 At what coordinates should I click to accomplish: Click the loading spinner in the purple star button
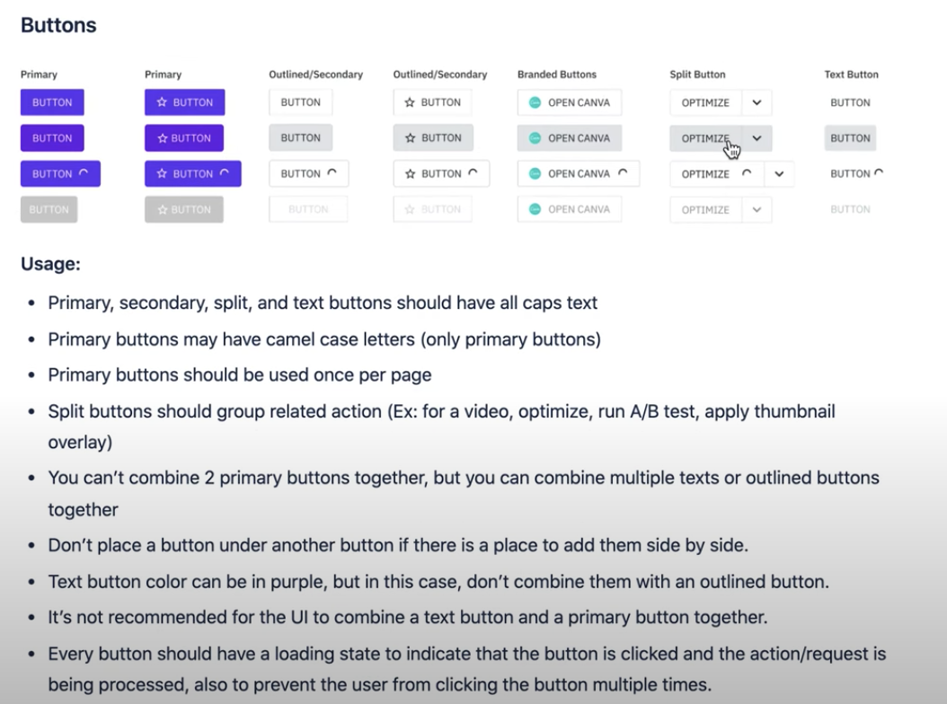coord(225,173)
